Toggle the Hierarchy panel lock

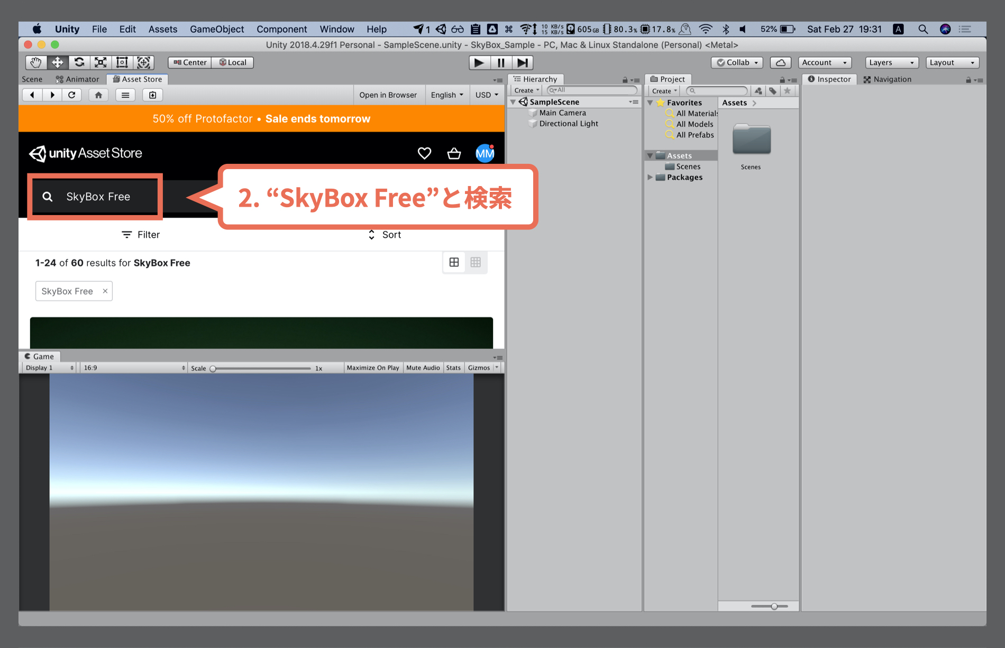(625, 80)
